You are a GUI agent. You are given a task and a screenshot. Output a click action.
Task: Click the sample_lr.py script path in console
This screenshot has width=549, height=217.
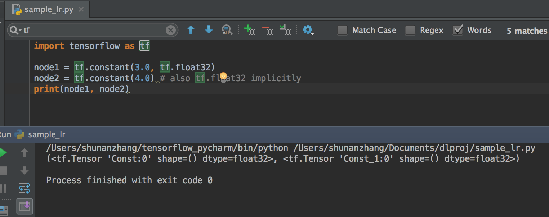(x=415, y=148)
